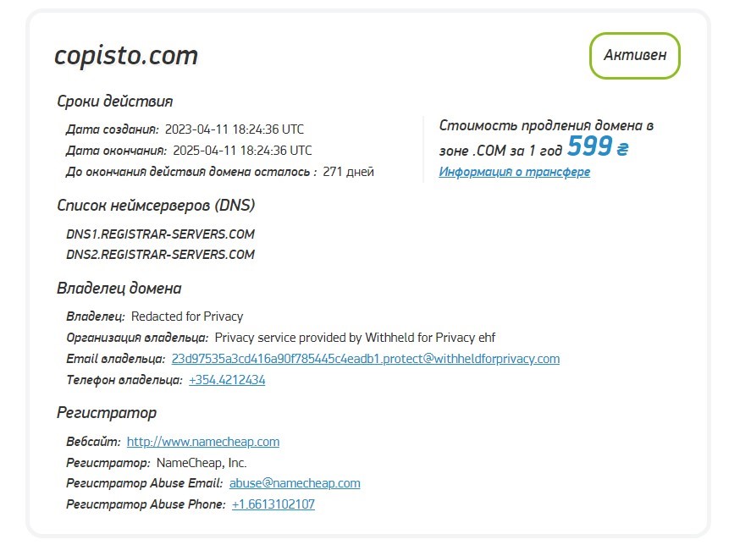Screen dimensions: 729x545
Task: Click the abuse phone +1.6613102107 link
Action: pyautogui.click(x=273, y=504)
